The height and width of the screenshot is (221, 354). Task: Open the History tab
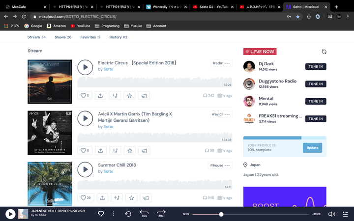[x=118, y=37]
